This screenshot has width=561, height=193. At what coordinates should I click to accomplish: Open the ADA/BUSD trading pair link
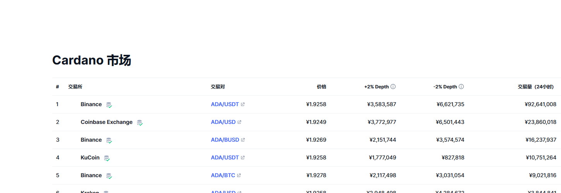[225, 140]
